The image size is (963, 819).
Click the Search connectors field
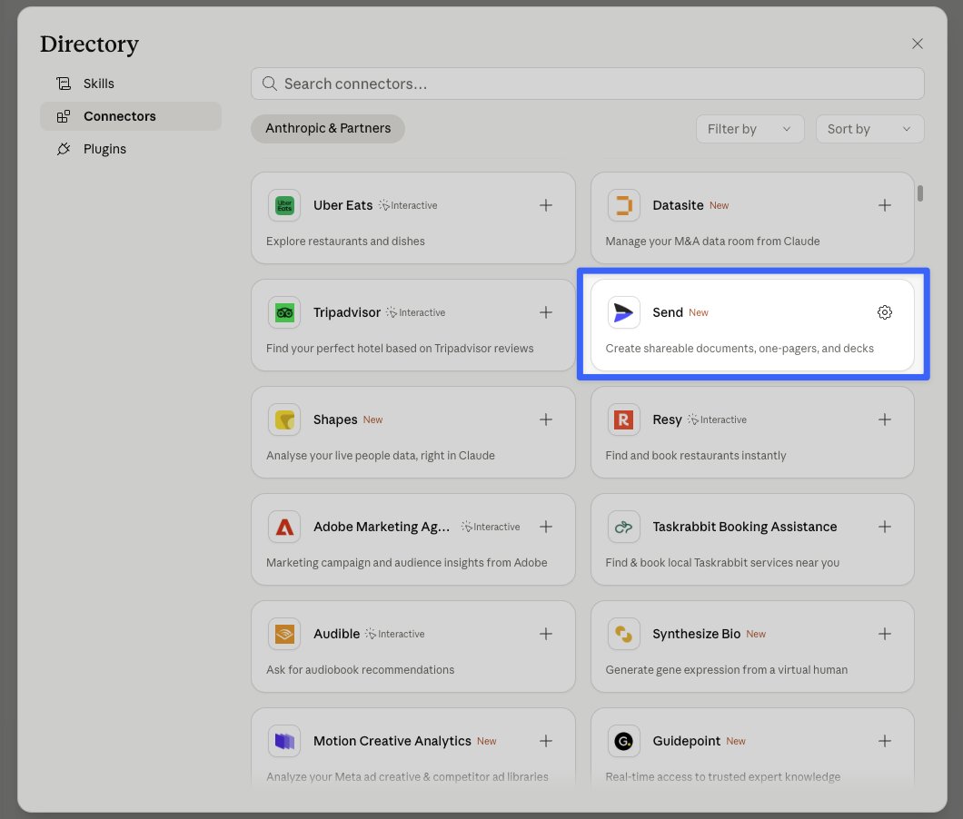pyautogui.click(x=587, y=84)
